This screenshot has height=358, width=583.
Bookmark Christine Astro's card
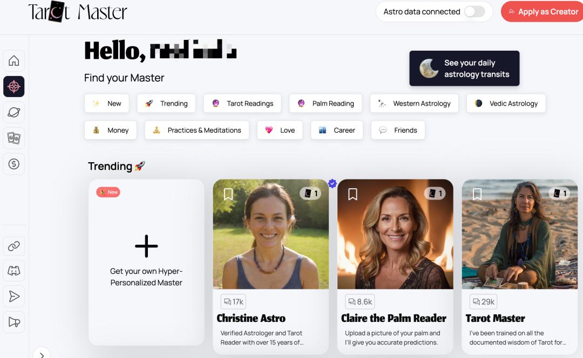(228, 194)
